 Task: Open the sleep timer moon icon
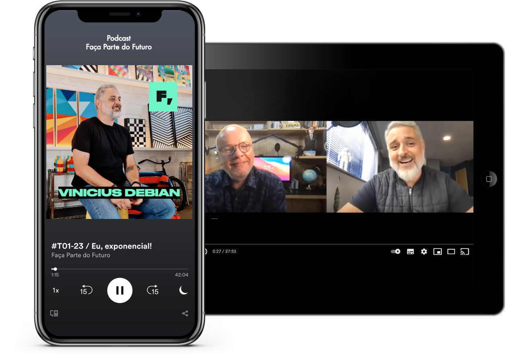click(x=183, y=290)
